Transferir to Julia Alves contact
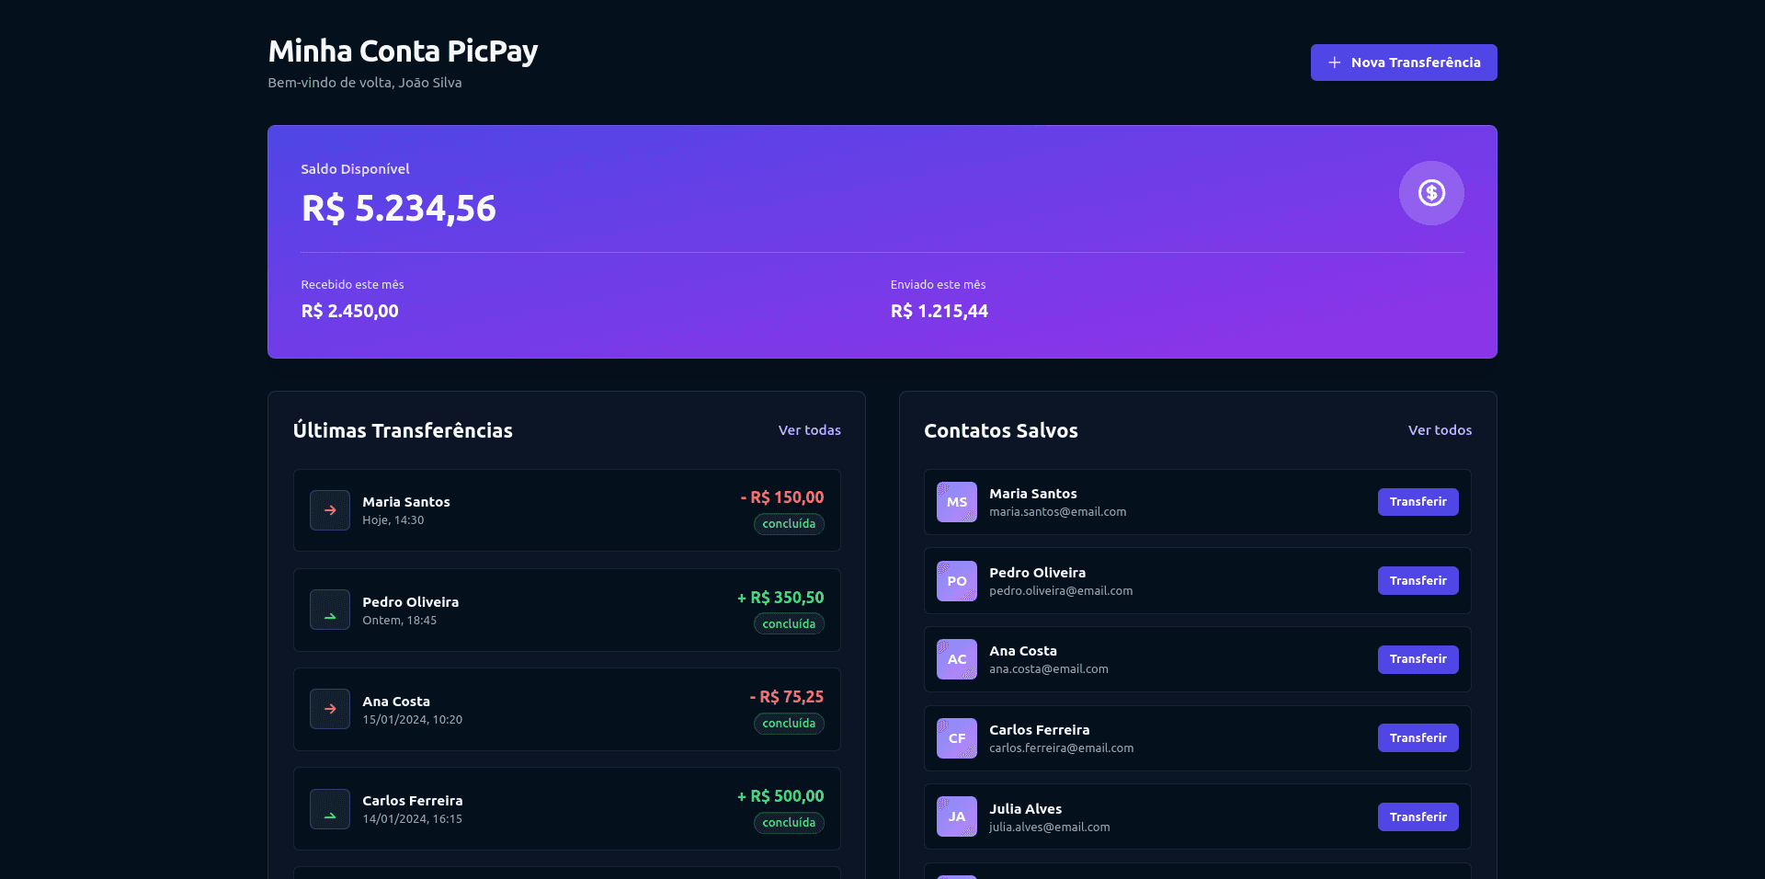 pyautogui.click(x=1418, y=816)
